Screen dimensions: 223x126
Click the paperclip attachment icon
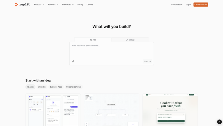click(x=73, y=62)
